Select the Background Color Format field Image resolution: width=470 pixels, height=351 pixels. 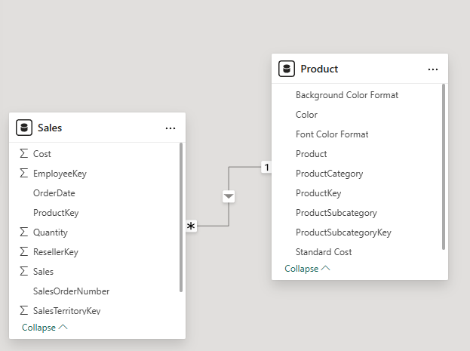point(347,95)
